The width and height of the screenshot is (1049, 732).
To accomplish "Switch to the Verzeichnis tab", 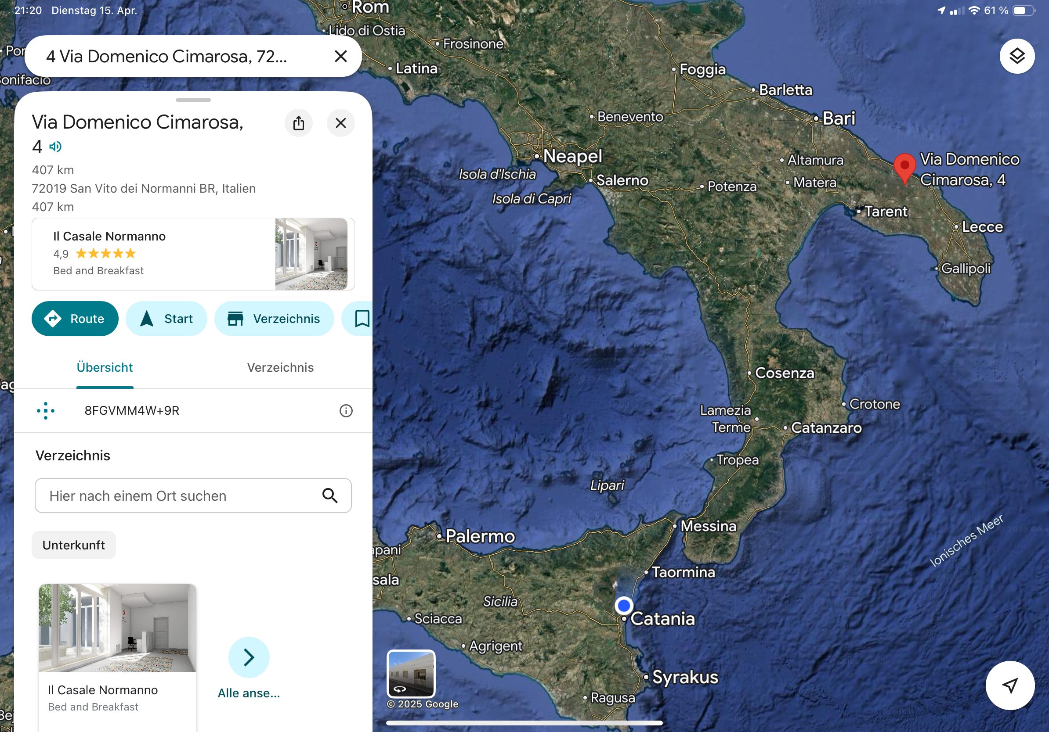I will pyautogui.click(x=280, y=367).
